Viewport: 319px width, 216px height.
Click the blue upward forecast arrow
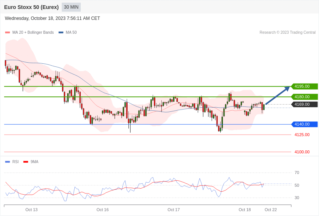pyautogui.click(x=278, y=95)
